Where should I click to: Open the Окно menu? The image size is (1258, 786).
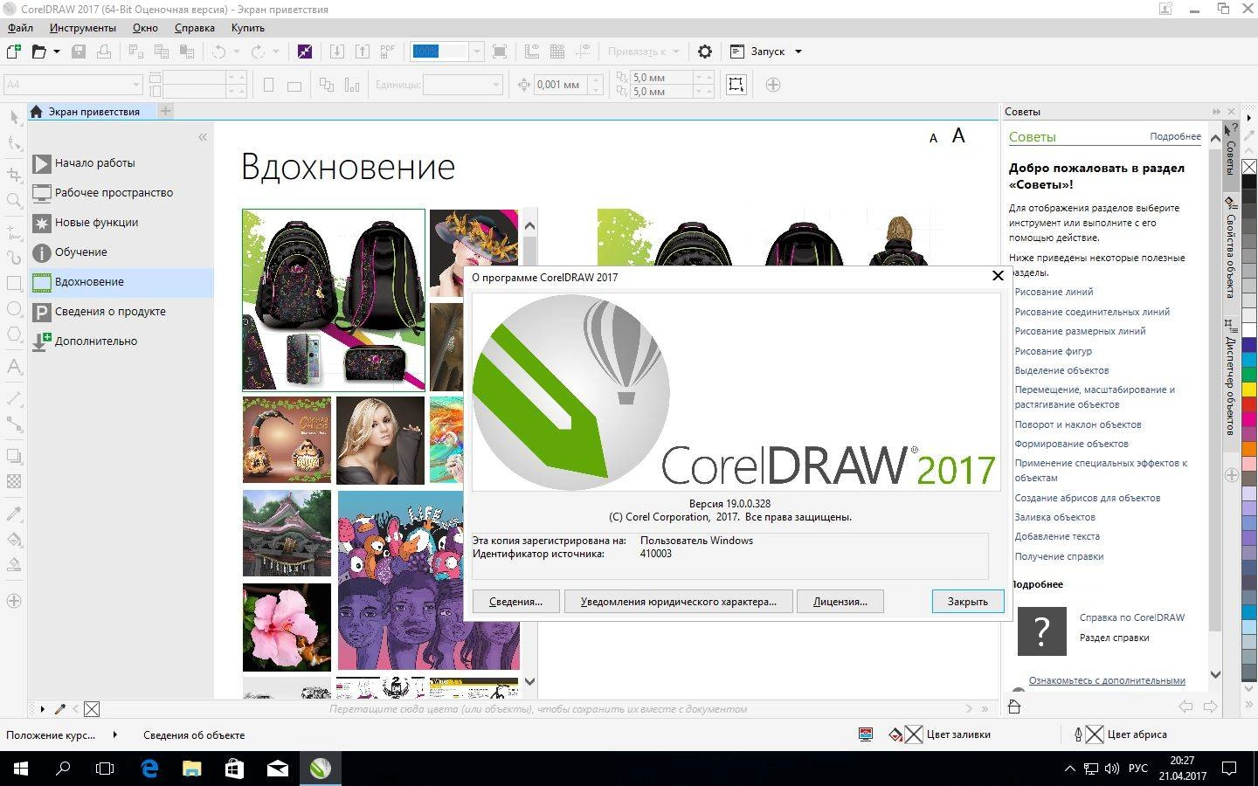[145, 28]
